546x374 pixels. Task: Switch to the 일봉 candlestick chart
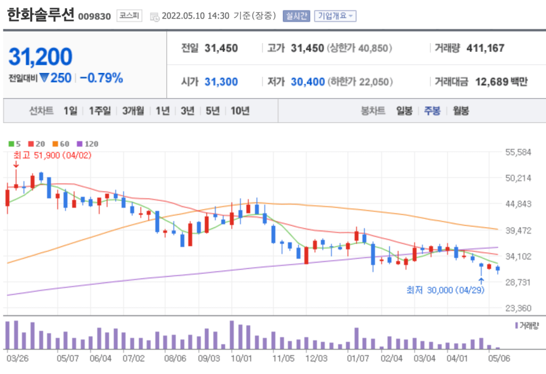(404, 111)
